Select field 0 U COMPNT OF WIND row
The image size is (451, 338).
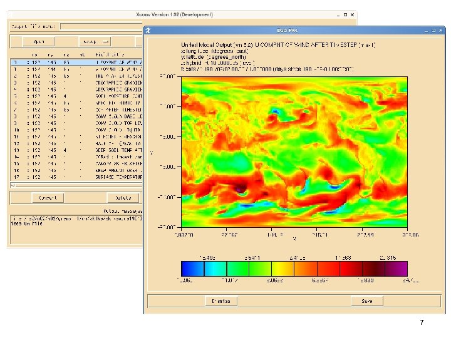[77, 63]
